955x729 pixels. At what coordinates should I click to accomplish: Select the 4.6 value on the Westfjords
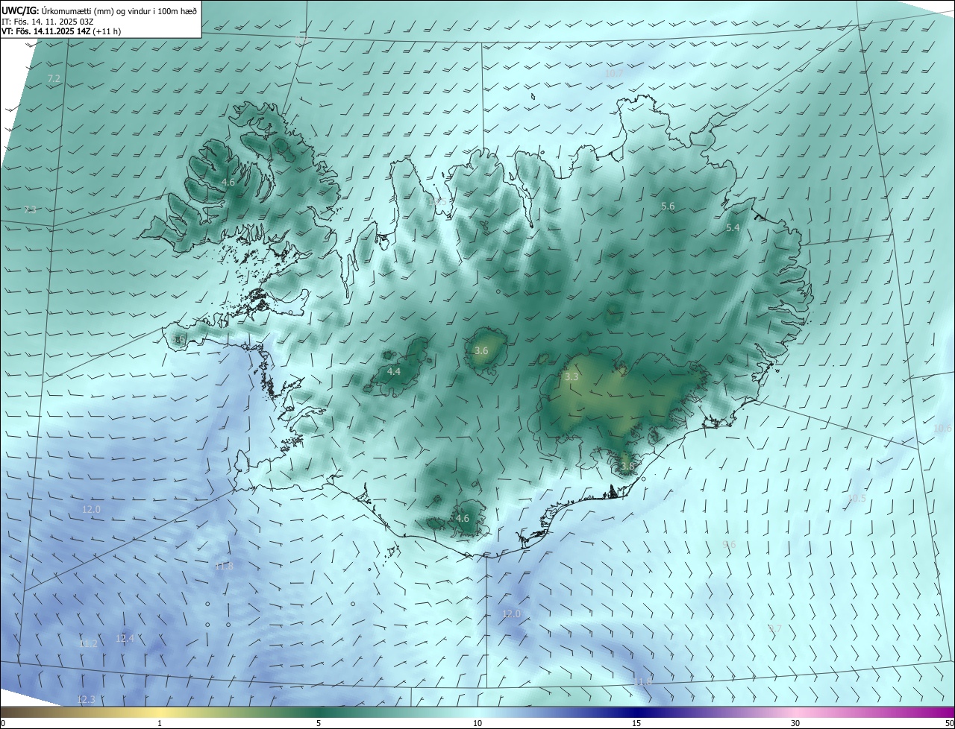click(x=229, y=182)
